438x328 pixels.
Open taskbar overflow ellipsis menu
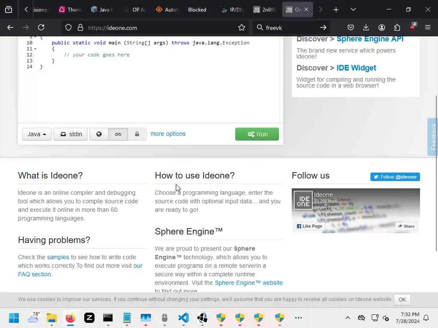[x=298, y=318]
